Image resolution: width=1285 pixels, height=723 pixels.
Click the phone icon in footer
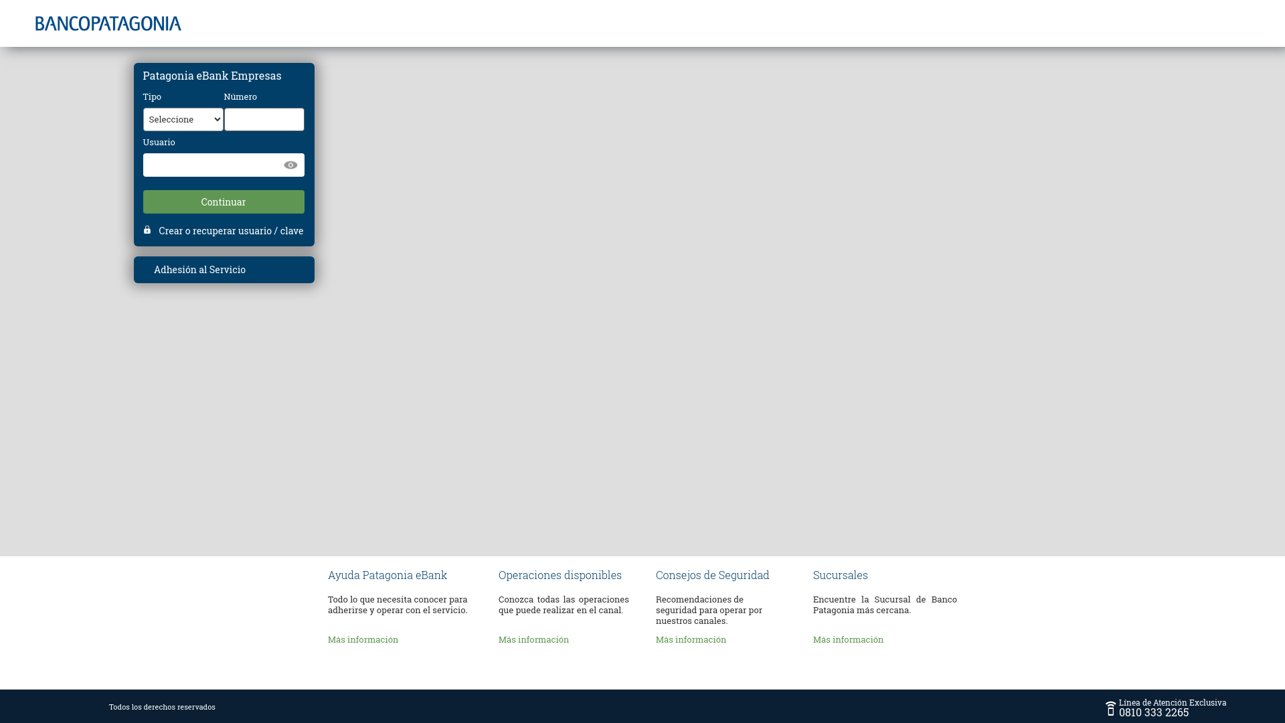(1110, 708)
